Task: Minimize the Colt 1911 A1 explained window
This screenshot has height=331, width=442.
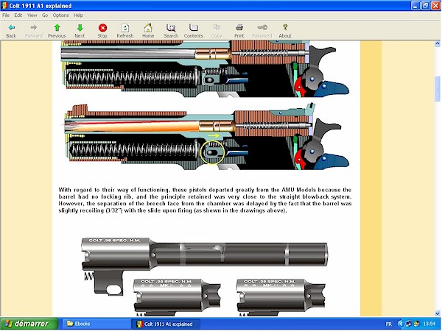Action: point(415,6)
